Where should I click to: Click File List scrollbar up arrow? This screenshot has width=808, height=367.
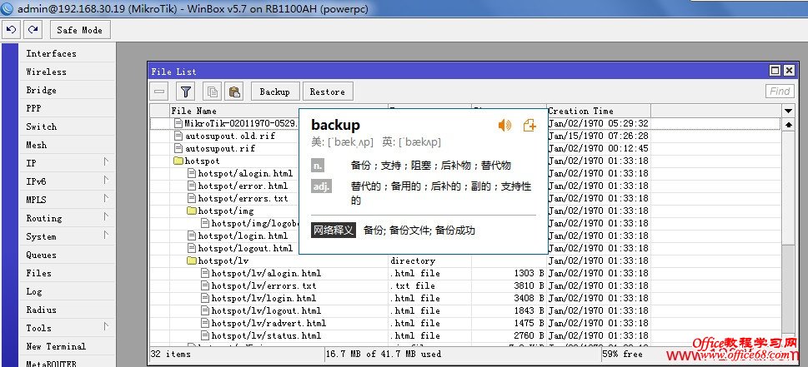(788, 124)
